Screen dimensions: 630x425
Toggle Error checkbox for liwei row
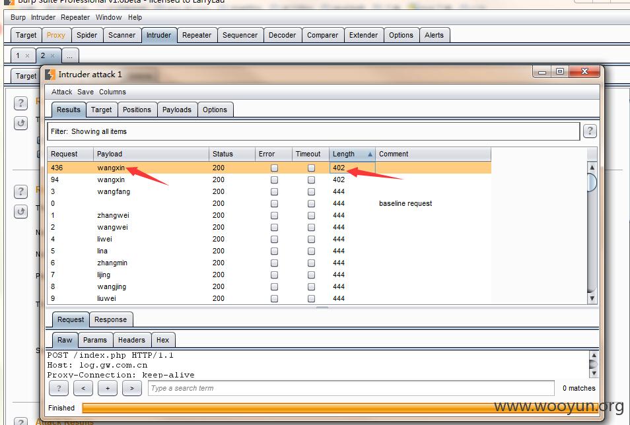tap(275, 239)
